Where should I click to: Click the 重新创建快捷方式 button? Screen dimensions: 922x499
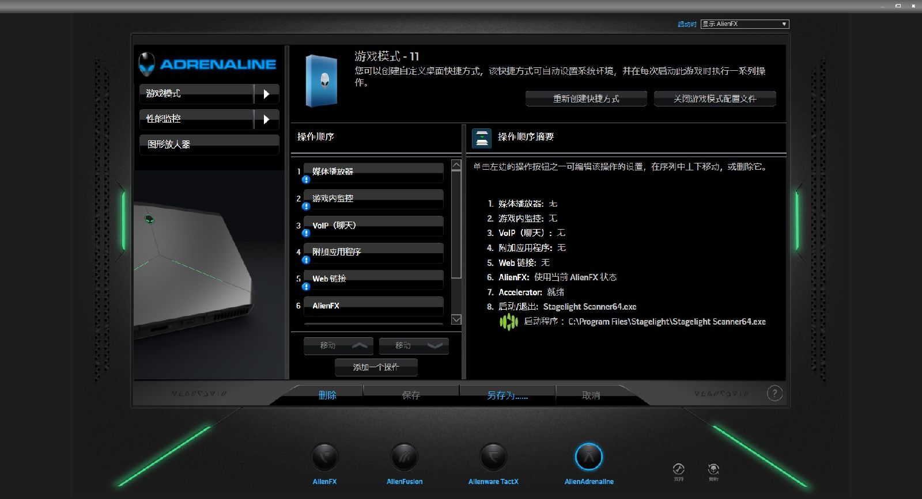pyautogui.click(x=586, y=99)
